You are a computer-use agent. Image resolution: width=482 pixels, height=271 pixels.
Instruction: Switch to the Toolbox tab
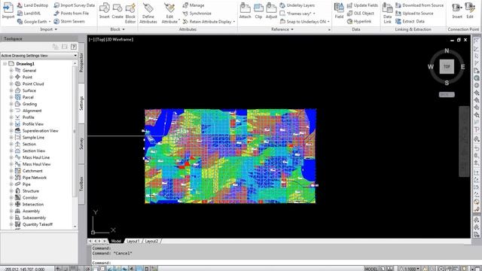pyautogui.click(x=81, y=184)
